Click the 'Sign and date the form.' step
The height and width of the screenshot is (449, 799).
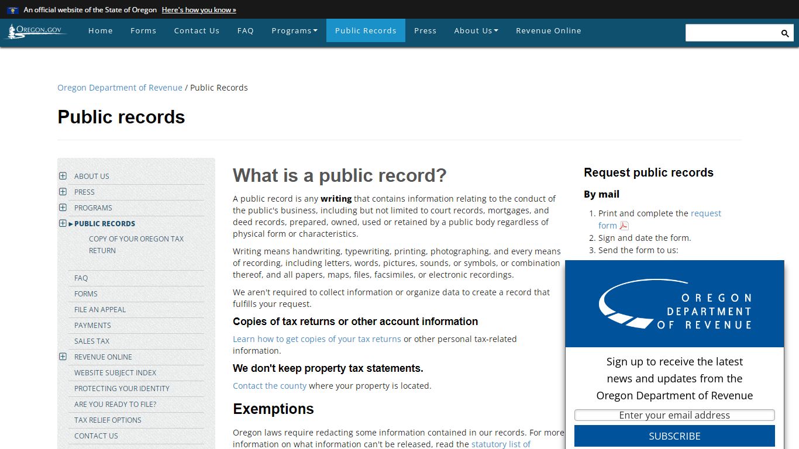pos(645,238)
